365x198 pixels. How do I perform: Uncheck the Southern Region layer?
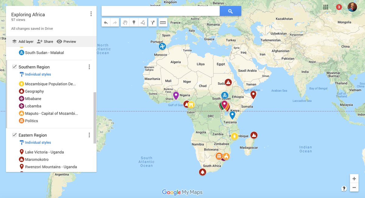(14, 67)
